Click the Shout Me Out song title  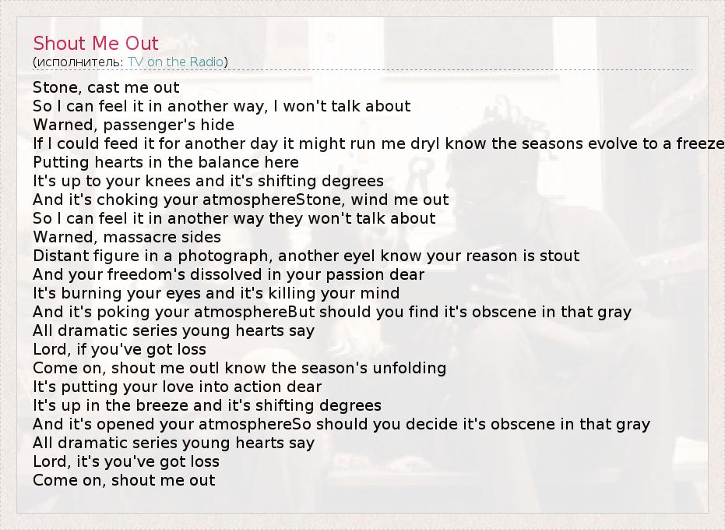(x=96, y=44)
